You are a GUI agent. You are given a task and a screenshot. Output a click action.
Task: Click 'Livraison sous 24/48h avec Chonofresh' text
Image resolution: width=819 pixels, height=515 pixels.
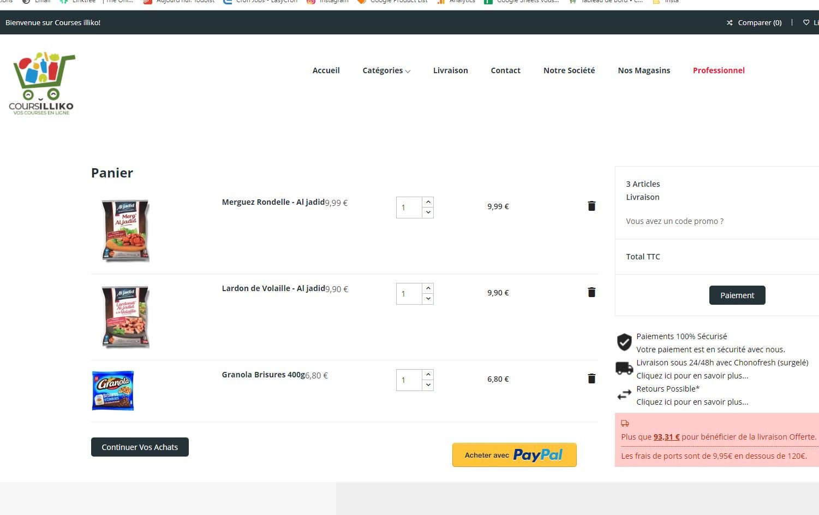pos(722,363)
